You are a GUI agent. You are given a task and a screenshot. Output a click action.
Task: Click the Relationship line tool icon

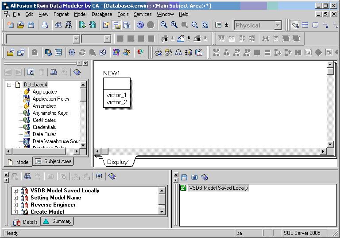tap(325, 25)
